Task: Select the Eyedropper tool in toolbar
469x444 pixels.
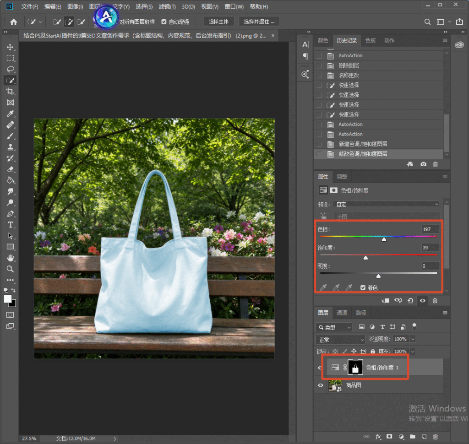Action: 10,114
